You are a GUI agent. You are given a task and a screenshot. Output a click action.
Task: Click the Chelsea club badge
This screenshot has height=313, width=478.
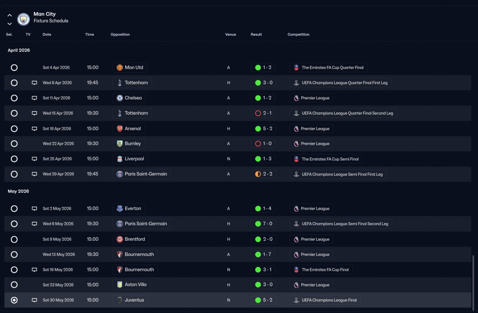(119, 98)
